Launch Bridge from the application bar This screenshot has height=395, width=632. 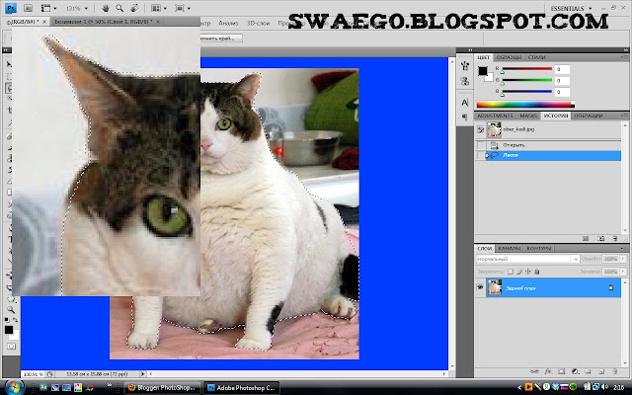[28, 8]
